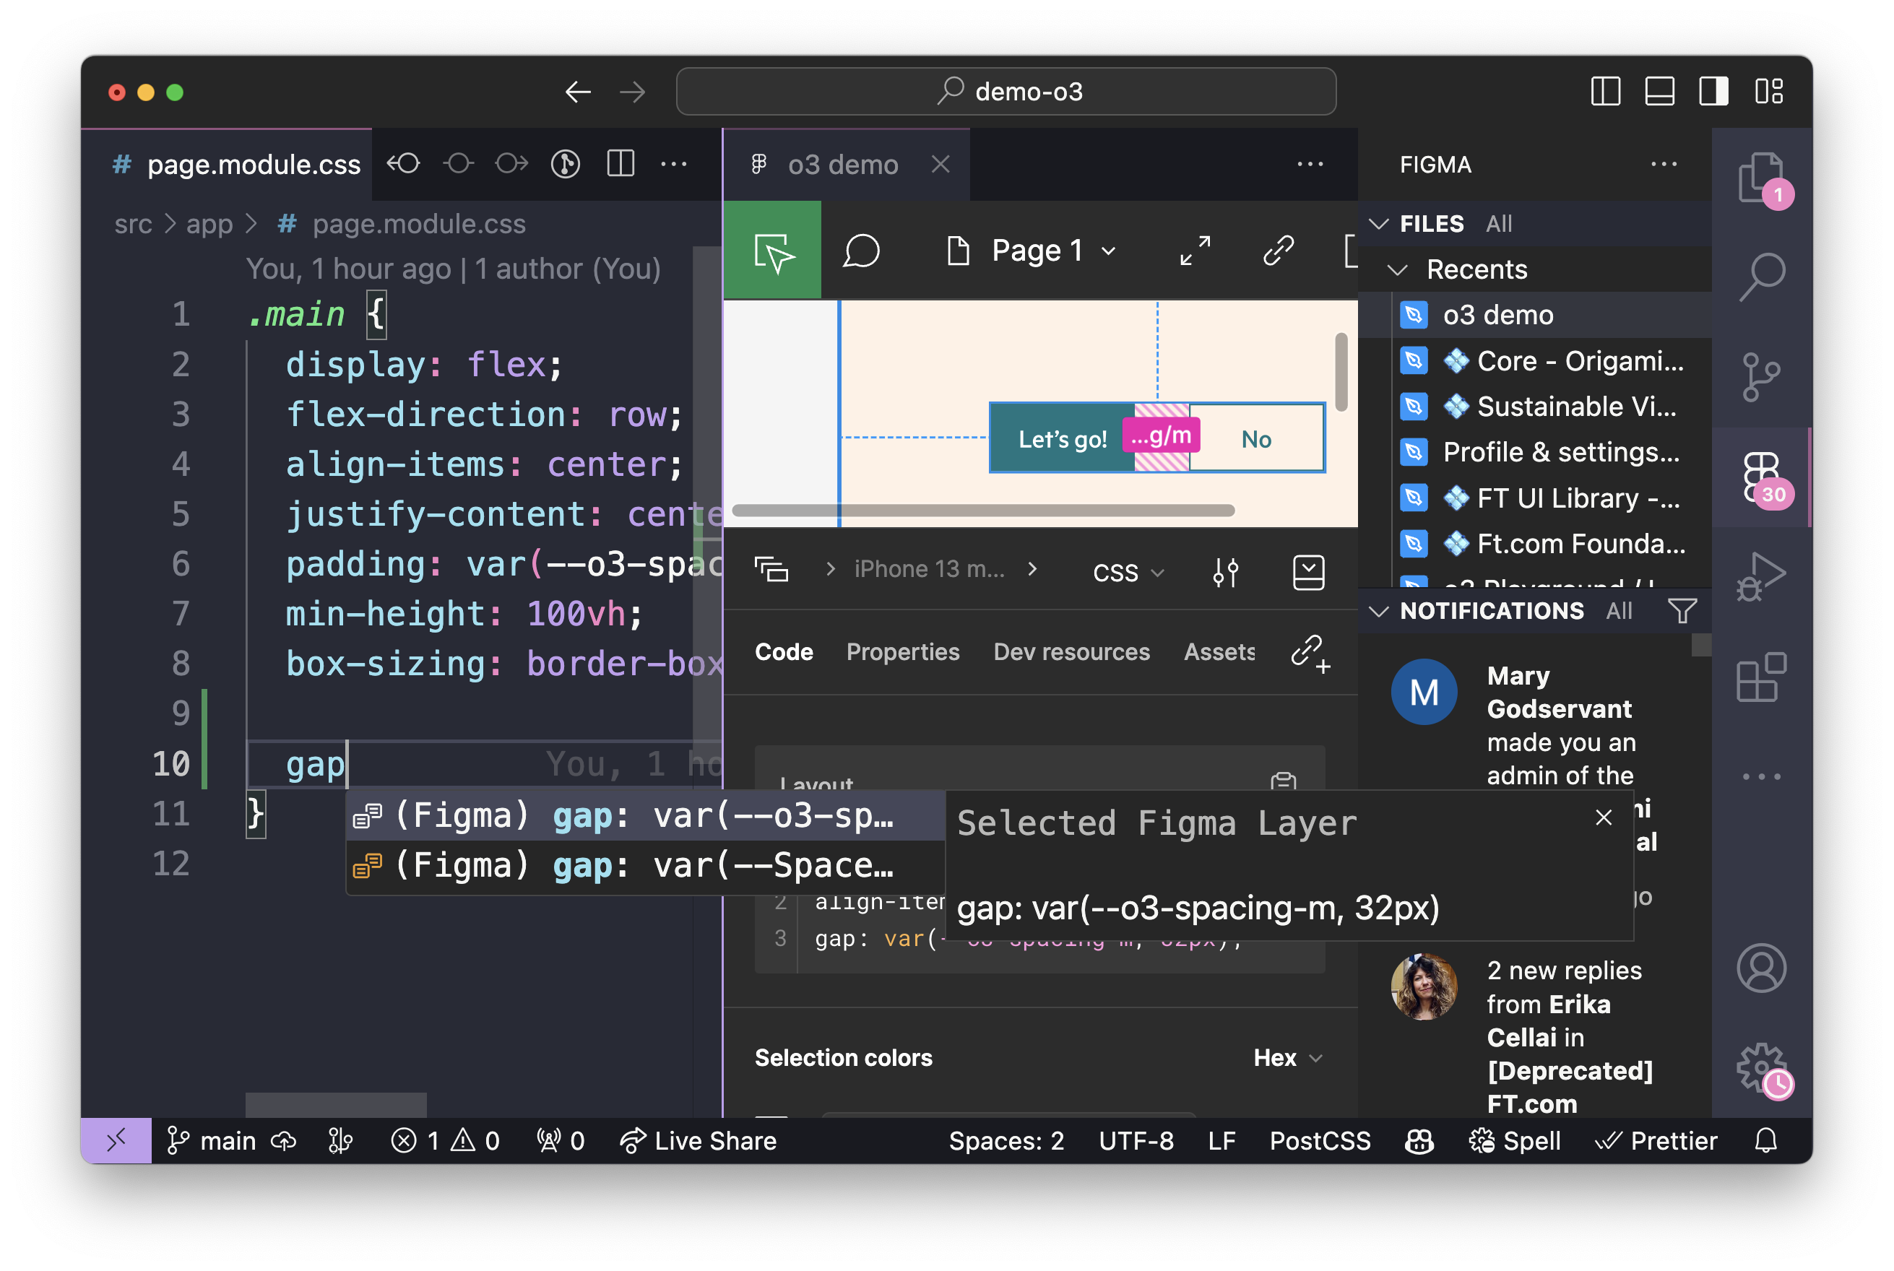Open the timeline clock icon
The image size is (1894, 1271).
(x=565, y=165)
